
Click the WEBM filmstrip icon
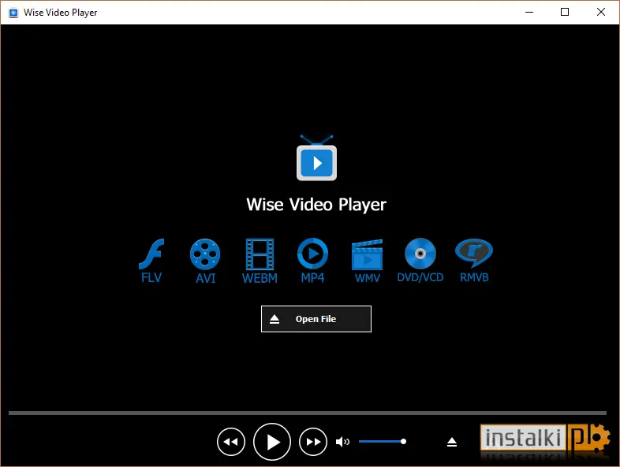[260, 254]
